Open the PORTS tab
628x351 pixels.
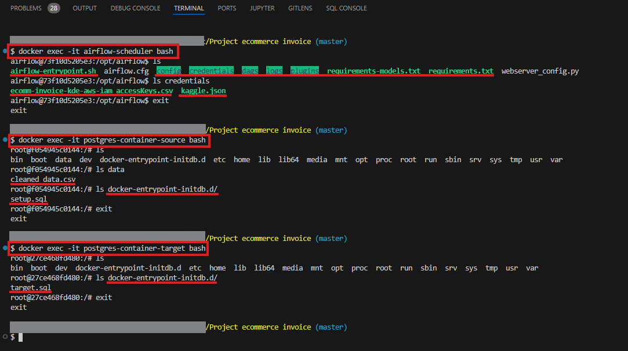tap(227, 8)
